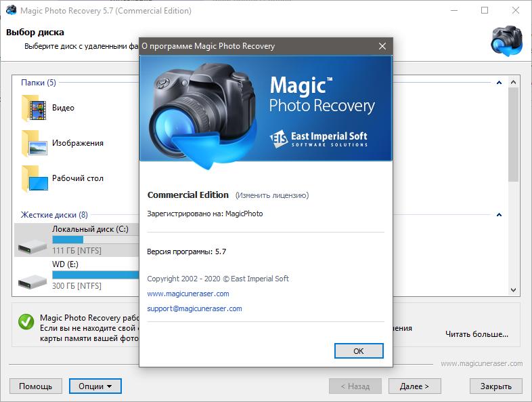The image size is (532, 402).
Task: Open the Рабочий стол folder icon
Action: [34, 178]
